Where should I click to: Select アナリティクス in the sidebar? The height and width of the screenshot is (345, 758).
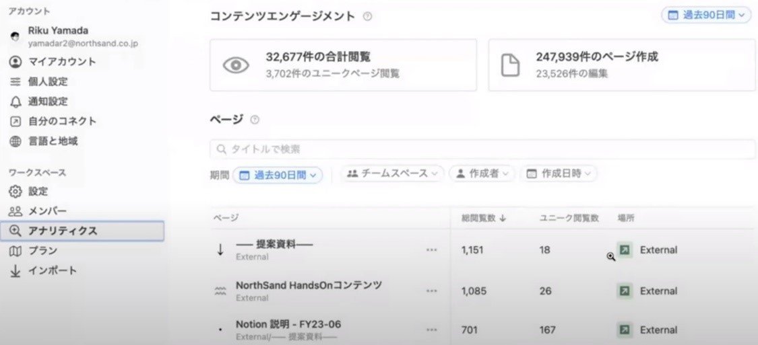[x=82, y=231]
